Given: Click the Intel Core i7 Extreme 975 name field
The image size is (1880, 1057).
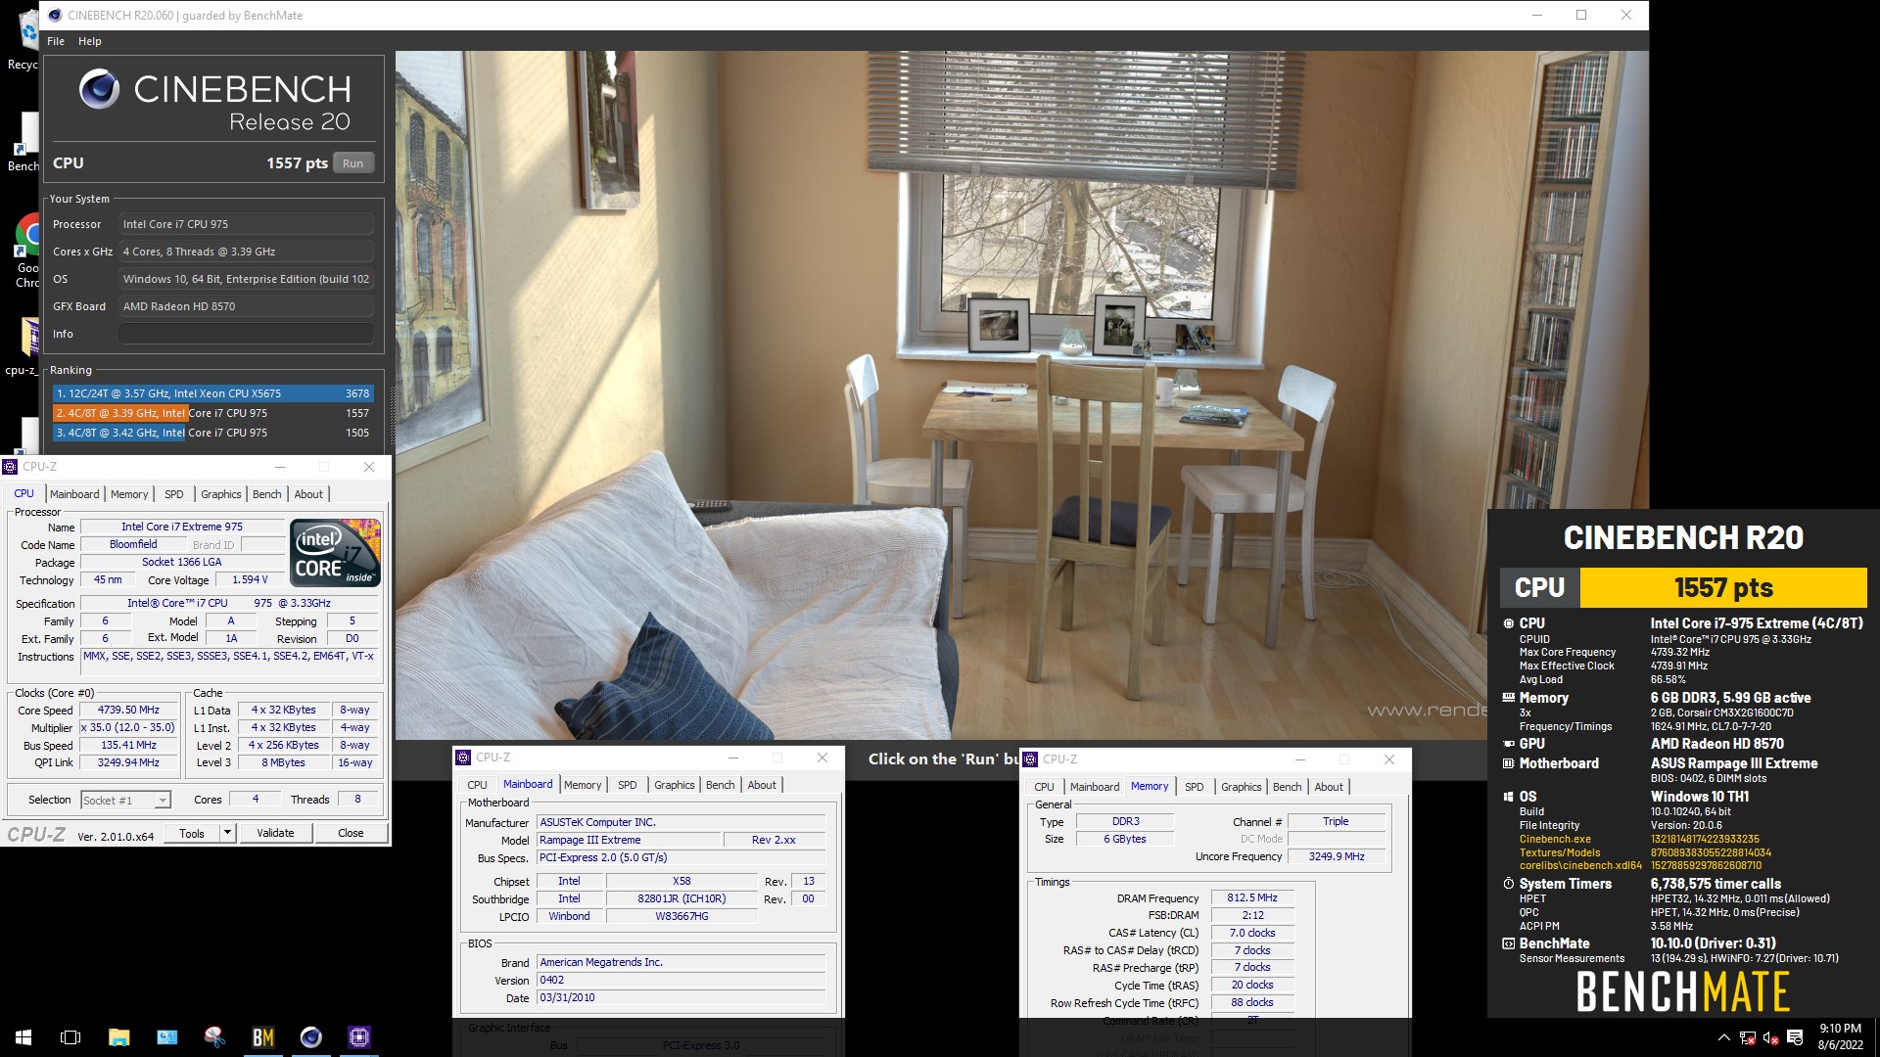Looking at the screenshot, I should [182, 527].
